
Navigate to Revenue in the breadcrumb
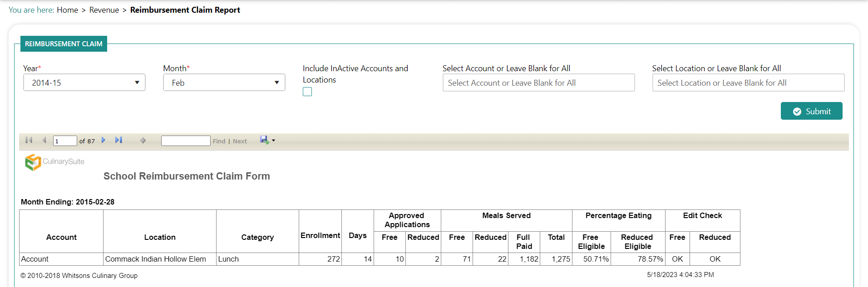[104, 10]
